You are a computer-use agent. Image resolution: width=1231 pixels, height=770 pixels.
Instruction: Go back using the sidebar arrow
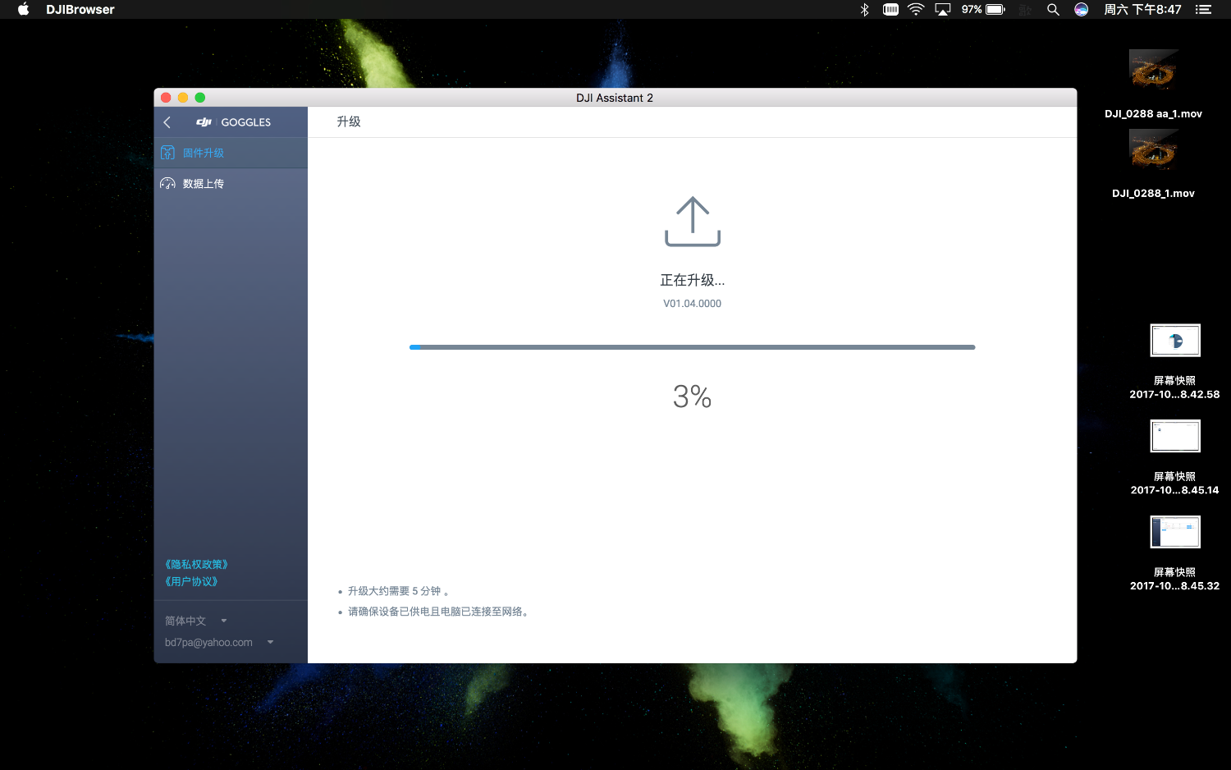tap(167, 122)
